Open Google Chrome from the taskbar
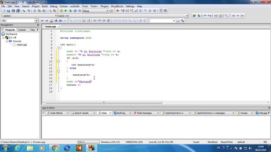Image resolution: width=271 pixels, height=152 pixels. point(55,148)
